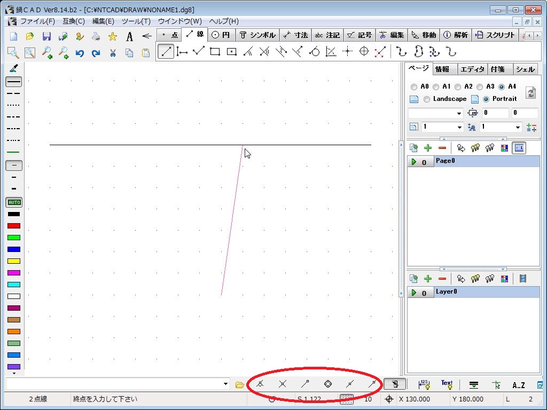Toggle the grid display button in status bar
547x410 pixels.
(346, 399)
